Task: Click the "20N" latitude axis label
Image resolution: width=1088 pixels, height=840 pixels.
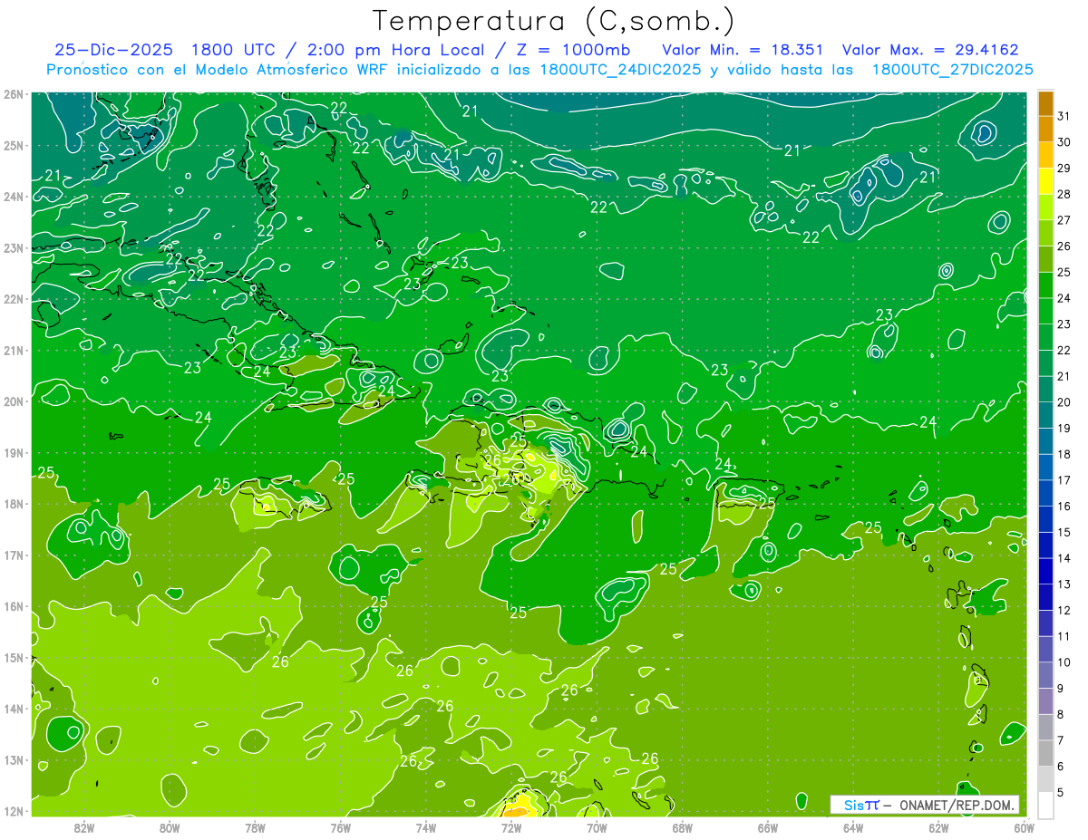Action: [13, 401]
